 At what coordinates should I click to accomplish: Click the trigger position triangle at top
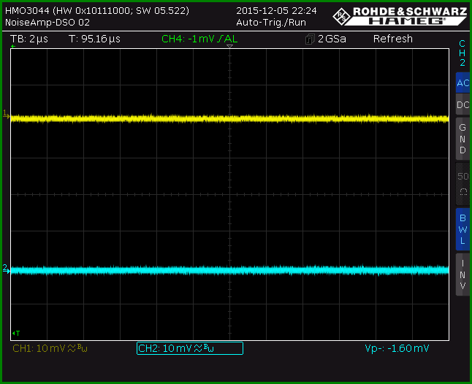click(229, 46)
